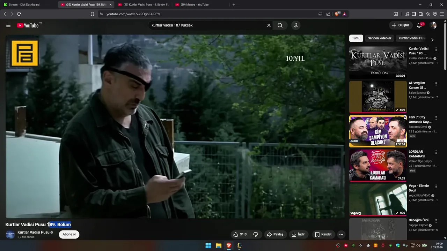Open Brave Shields lion icon
Viewport: 447px width, 251px height.
pos(337,14)
